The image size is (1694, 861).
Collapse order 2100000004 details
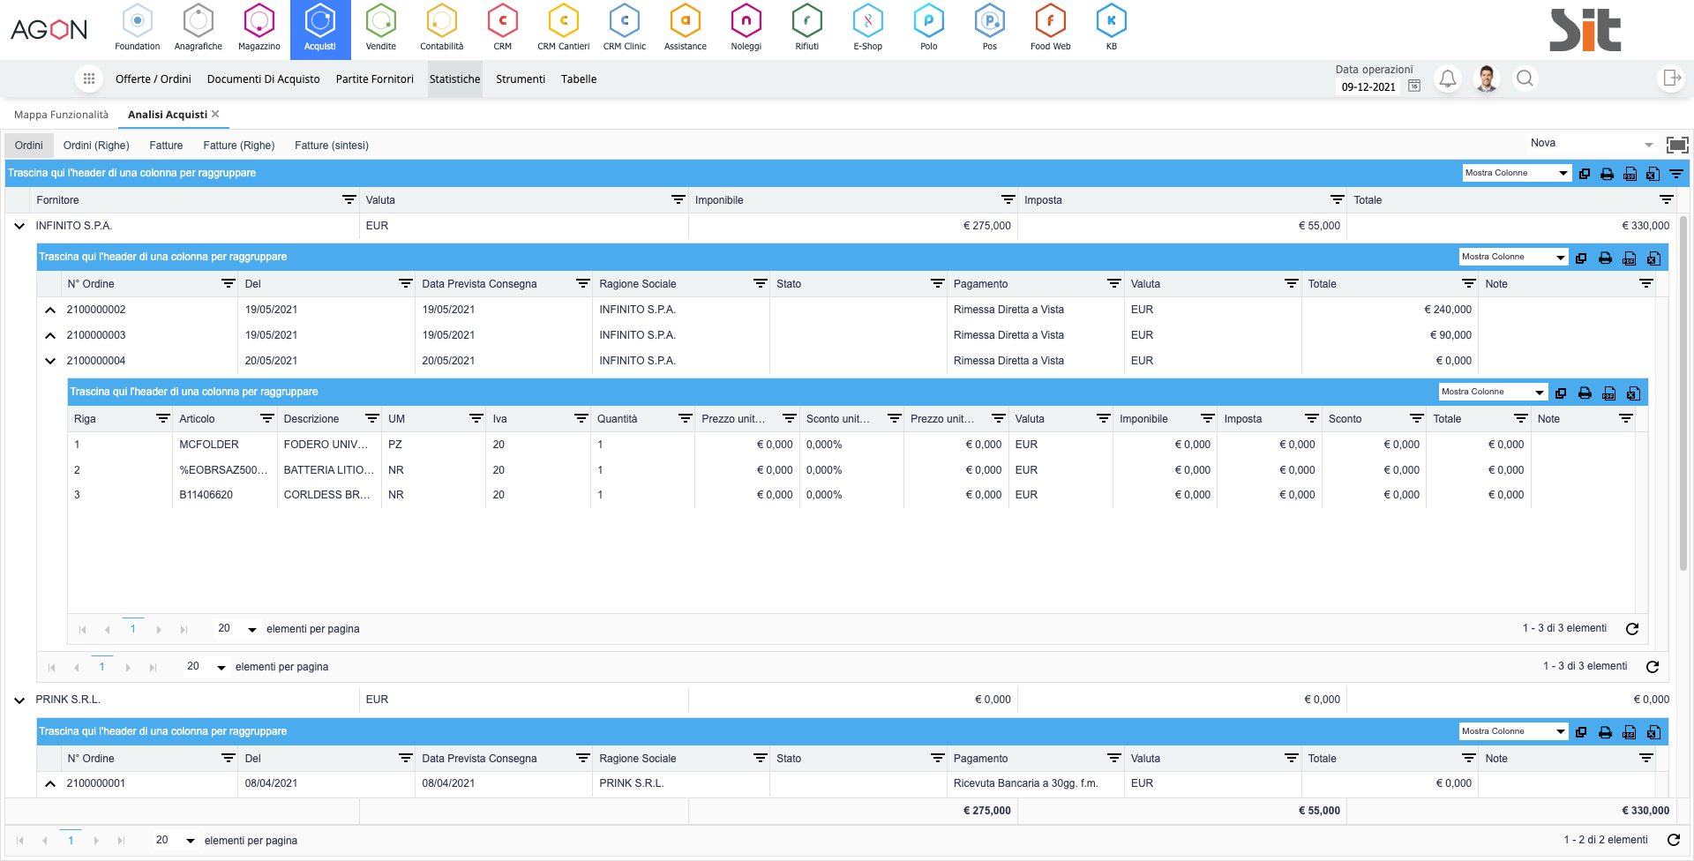pyautogui.click(x=50, y=361)
